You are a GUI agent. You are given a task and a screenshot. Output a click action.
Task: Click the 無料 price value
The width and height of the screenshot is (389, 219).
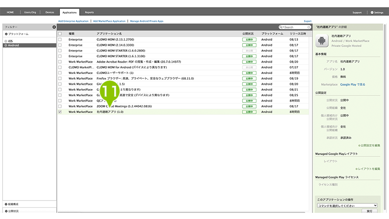click(343, 77)
